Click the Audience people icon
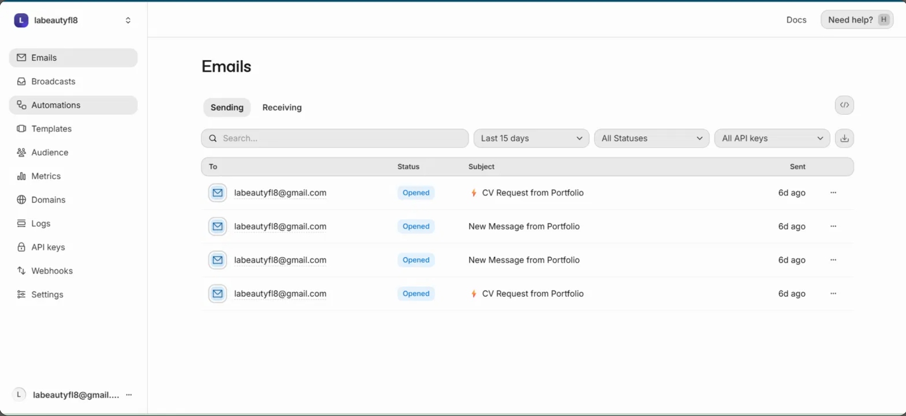 [21, 153]
